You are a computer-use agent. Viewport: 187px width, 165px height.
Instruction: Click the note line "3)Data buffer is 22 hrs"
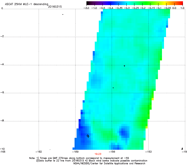[91, 161]
